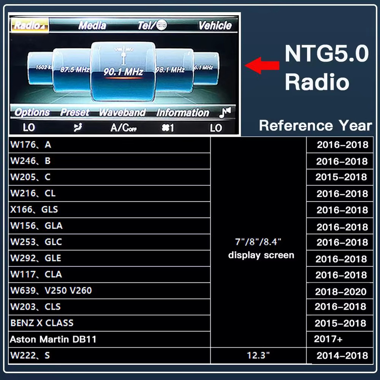This screenshot has height=380, width=380.
Task: Click the 2016–2018 year for W253 GLC
Action: tap(340, 242)
